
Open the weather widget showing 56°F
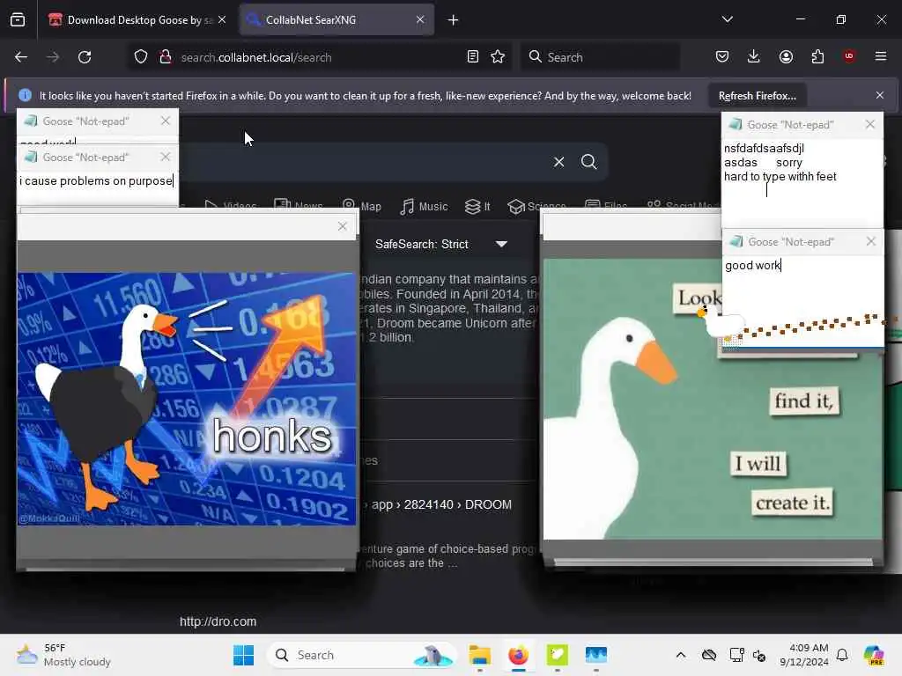[x=63, y=655]
